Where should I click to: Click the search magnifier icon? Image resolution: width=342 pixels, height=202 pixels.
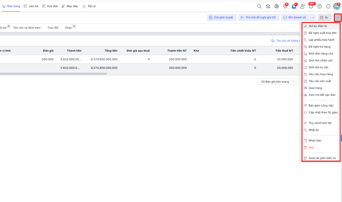coord(259,6)
